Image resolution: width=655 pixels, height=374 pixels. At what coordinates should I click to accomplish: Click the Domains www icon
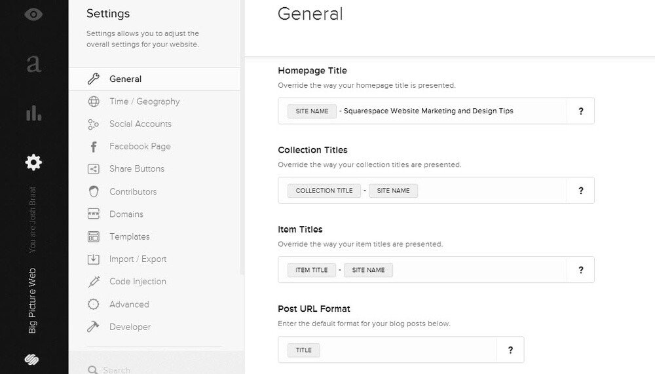pos(94,214)
